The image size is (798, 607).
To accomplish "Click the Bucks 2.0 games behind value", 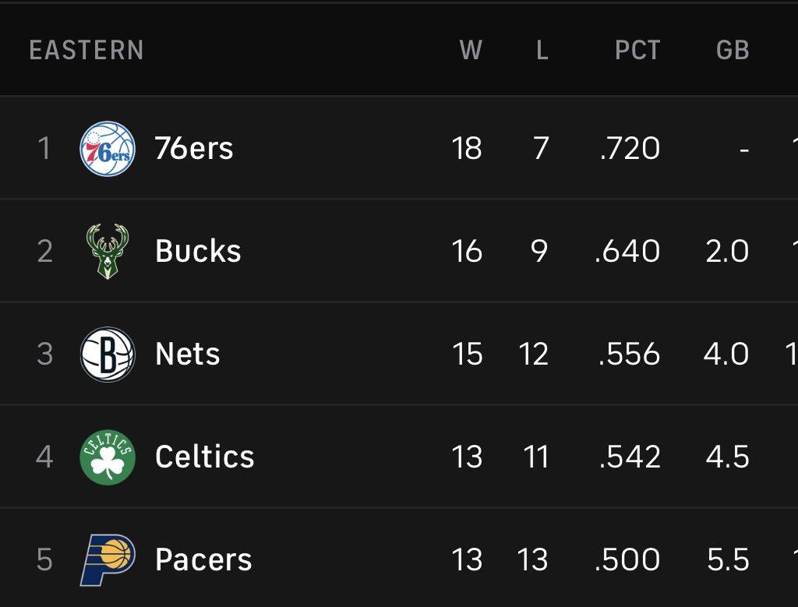I will tap(727, 252).
